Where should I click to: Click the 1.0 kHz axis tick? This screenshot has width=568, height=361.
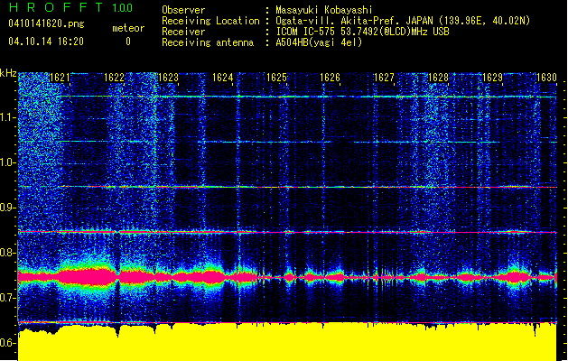[7, 162]
